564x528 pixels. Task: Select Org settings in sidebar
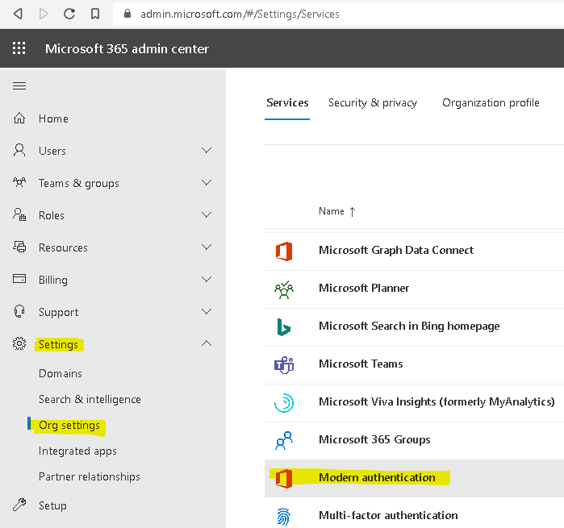69,425
